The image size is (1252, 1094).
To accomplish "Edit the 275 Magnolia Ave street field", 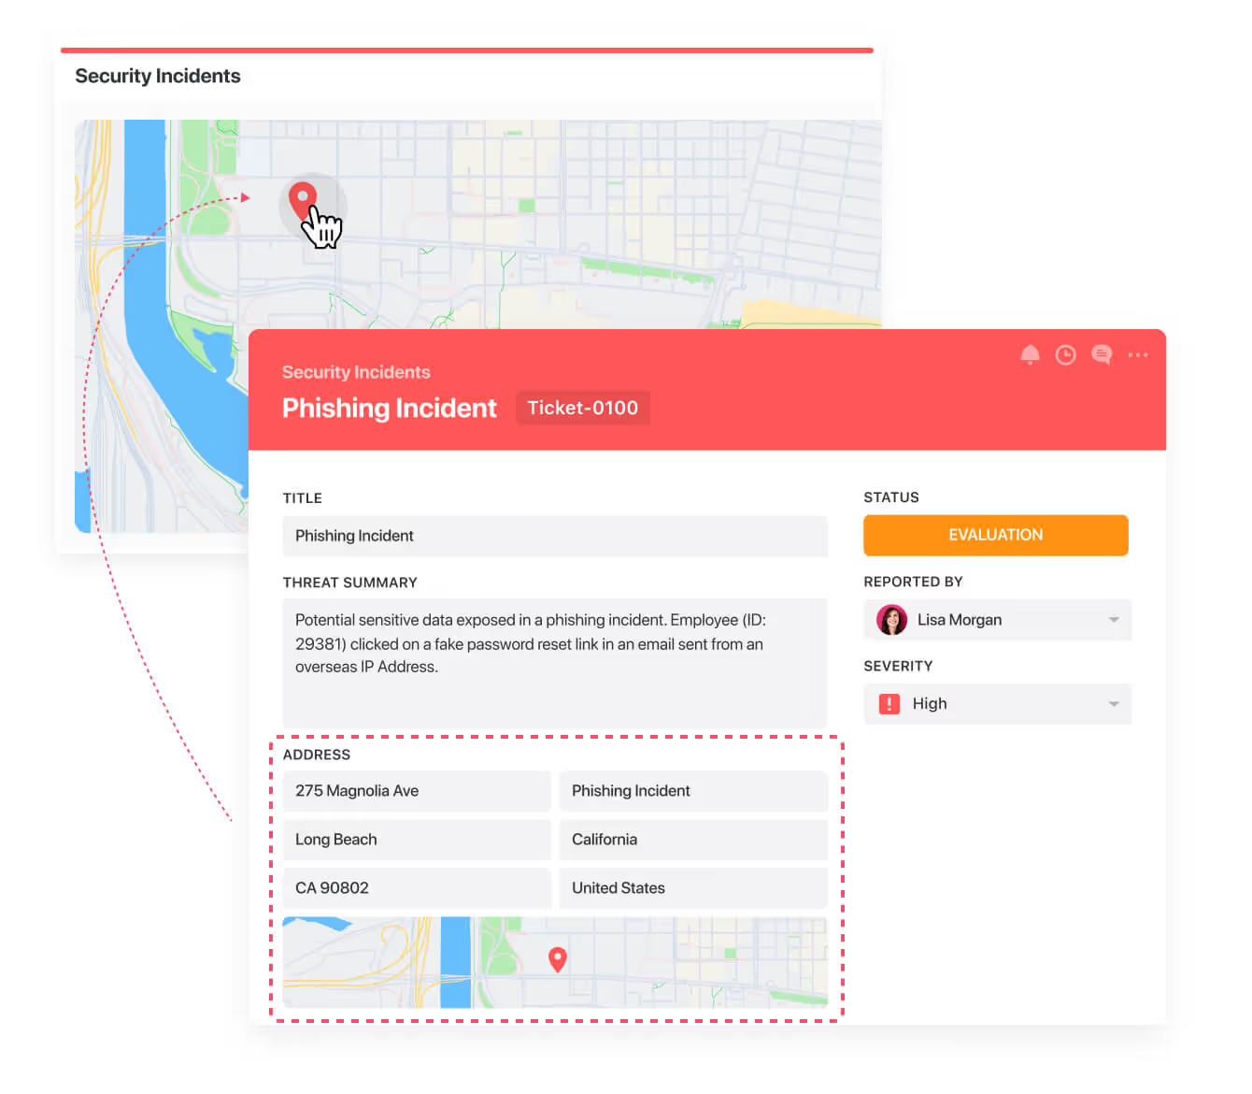I will pos(416,791).
